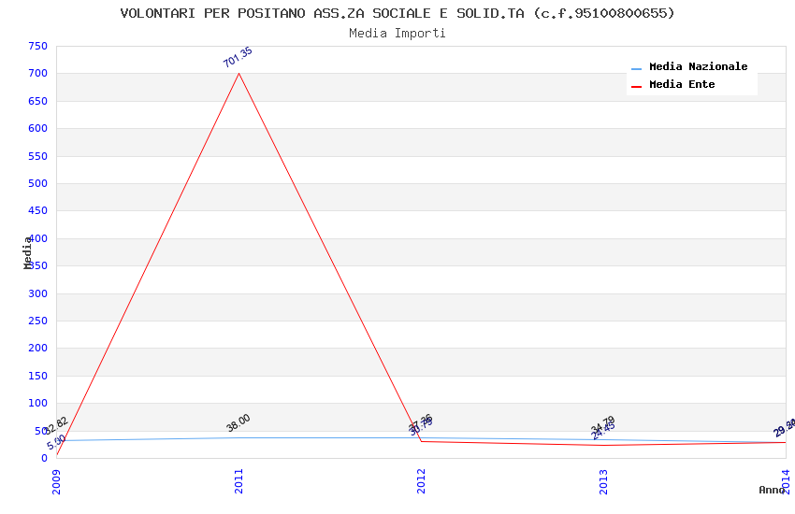Click the 2013 x-axis label
The image size is (795, 514).
(x=603, y=481)
